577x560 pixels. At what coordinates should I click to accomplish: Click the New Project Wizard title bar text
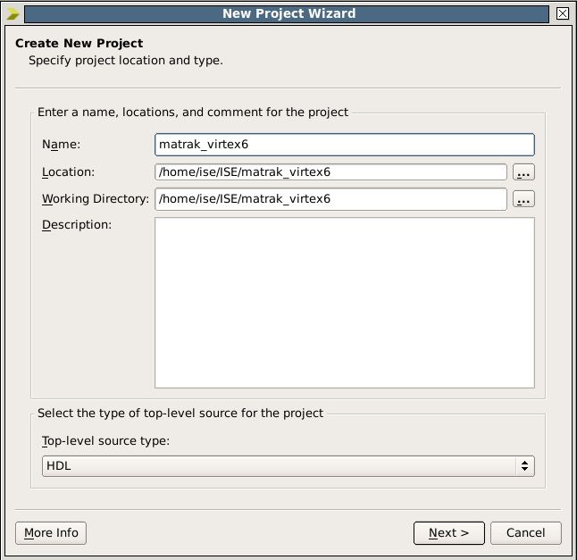pos(288,13)
